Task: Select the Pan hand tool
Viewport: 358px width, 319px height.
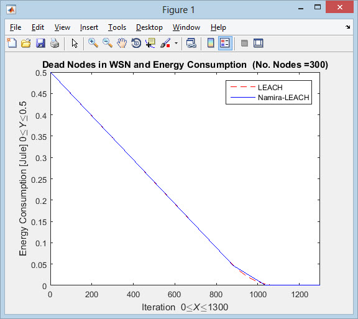Action: coord(122,43)
